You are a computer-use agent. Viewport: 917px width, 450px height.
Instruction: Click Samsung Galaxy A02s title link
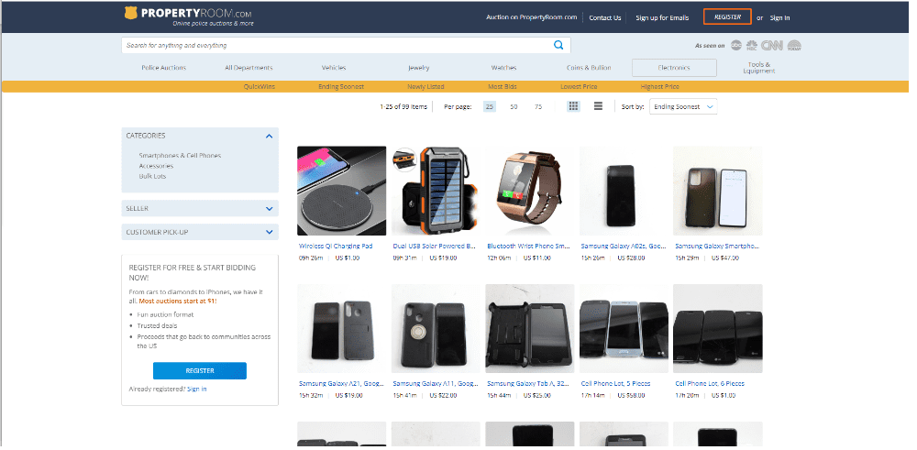pyautogui.click(x=624, y=246)
